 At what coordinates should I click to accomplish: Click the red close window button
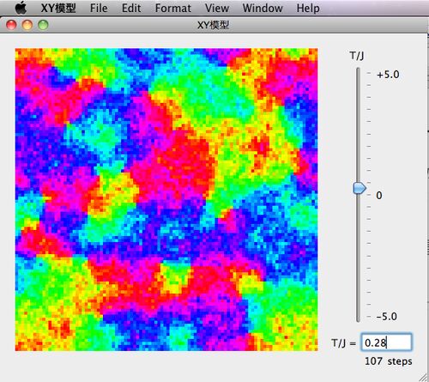(11, 25)
